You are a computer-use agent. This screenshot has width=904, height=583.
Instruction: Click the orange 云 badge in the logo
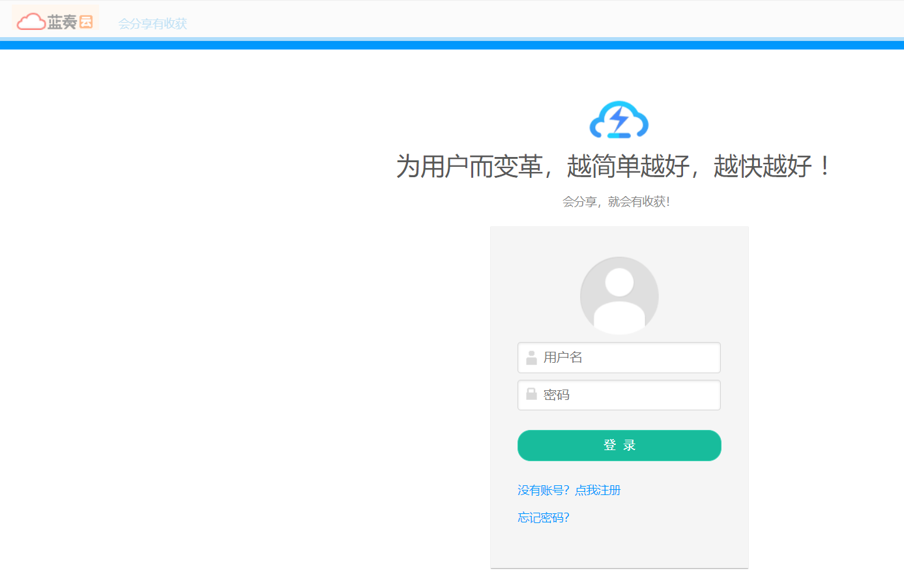coord(86,22)
